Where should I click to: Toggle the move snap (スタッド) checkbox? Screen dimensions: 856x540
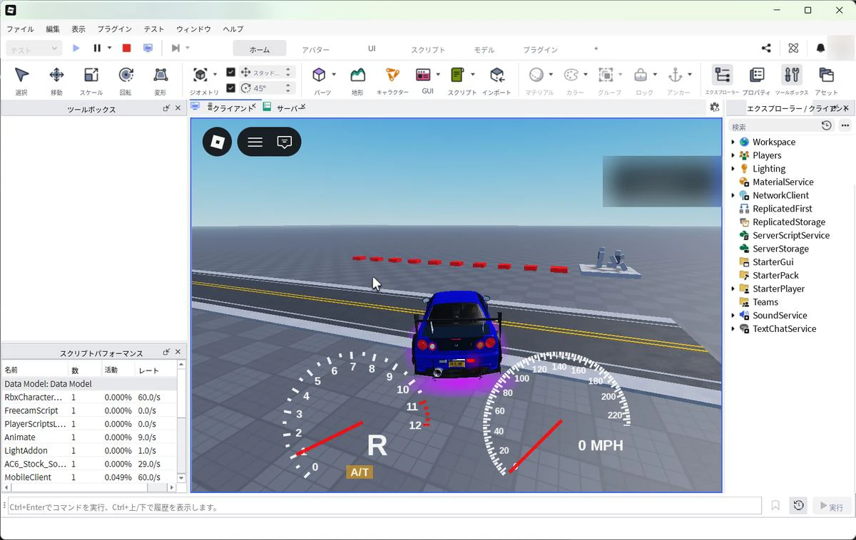click(x=230, y=72)
